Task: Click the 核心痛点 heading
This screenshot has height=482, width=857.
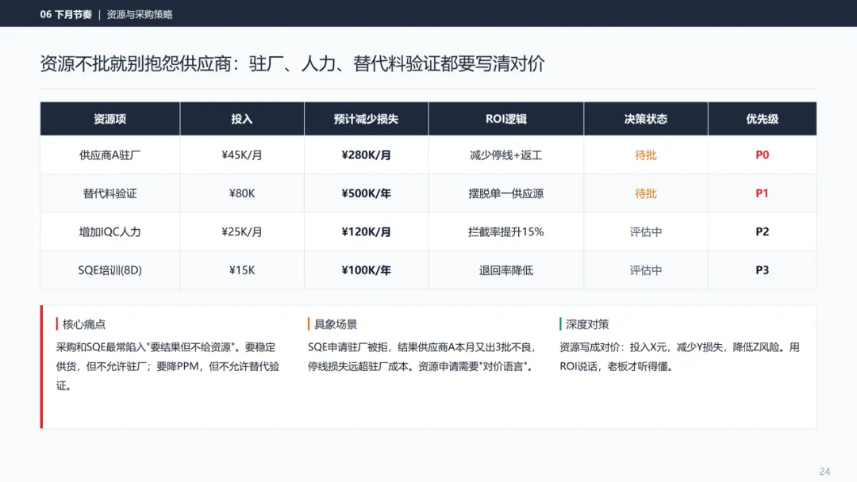Action: (x=83, y=324)
